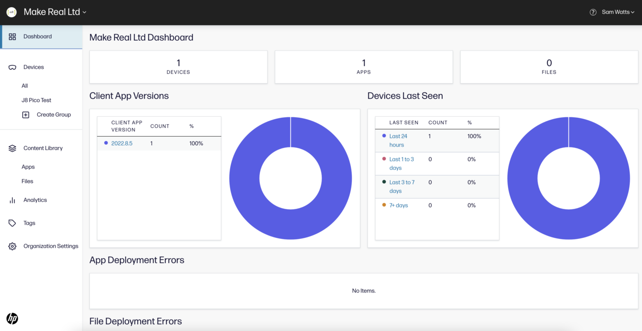Select All under Devices
The height and width of the screenshot is (331, 642).
tap(25, 86)
